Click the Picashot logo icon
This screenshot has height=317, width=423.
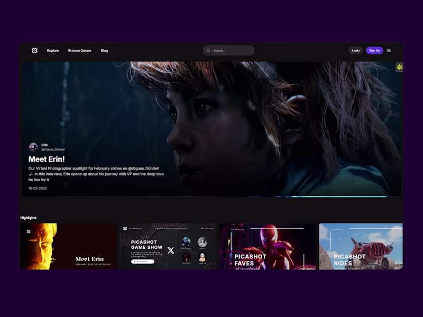[x=34, y=50]
